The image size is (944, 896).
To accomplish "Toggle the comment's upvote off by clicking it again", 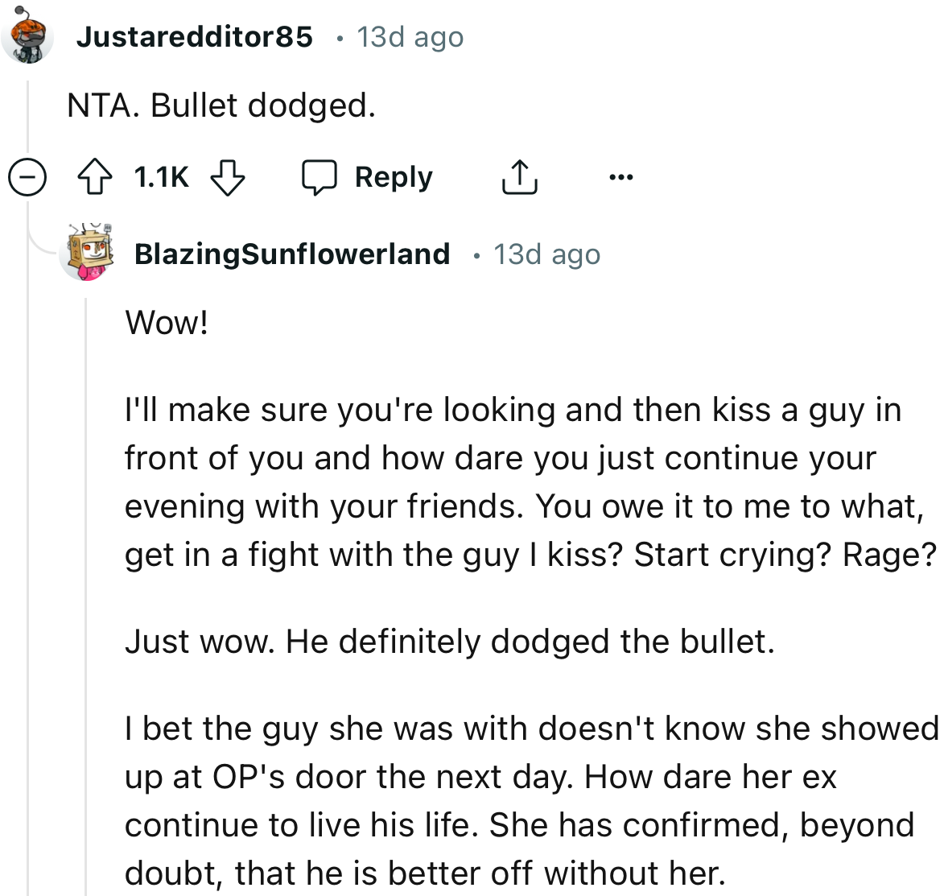I will click(95, 177).
